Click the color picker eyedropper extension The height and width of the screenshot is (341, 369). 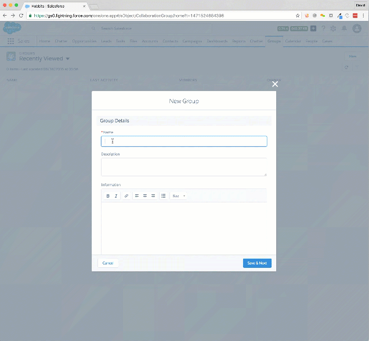pyautogui.click(x=339, y=16)
